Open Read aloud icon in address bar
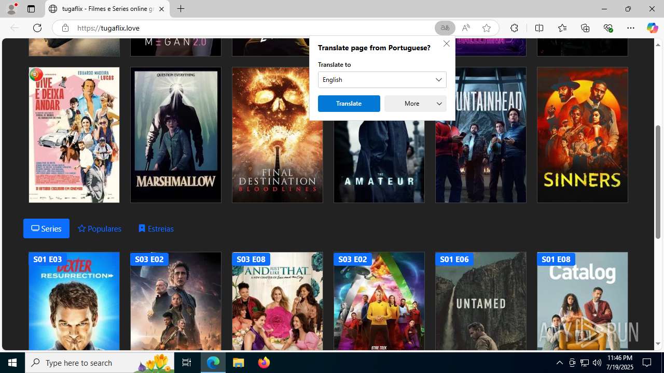Image resolution: width=664 pixels, height=373 pixels. [x=466, y=28]
